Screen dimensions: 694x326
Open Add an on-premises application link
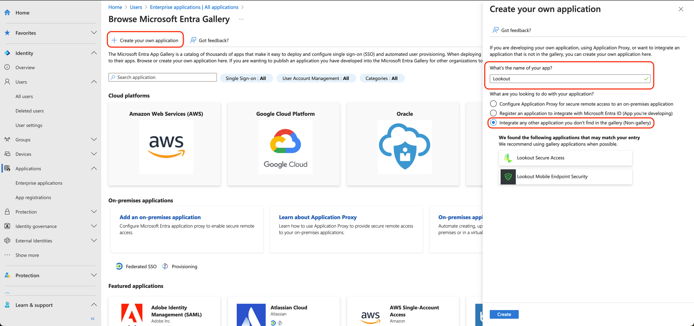160,217
